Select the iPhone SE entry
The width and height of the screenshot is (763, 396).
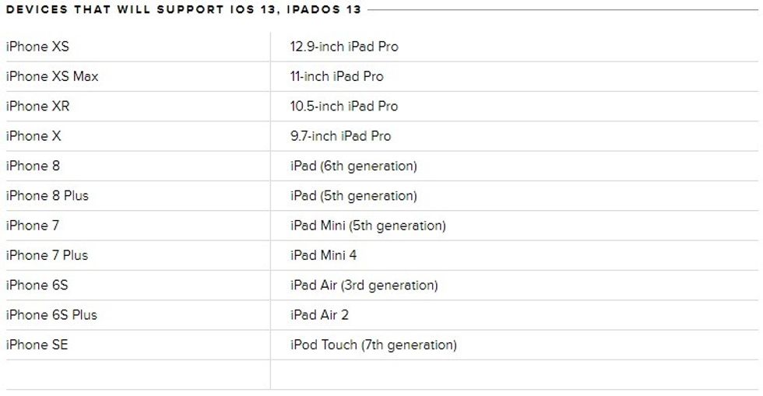pos(37,345)
